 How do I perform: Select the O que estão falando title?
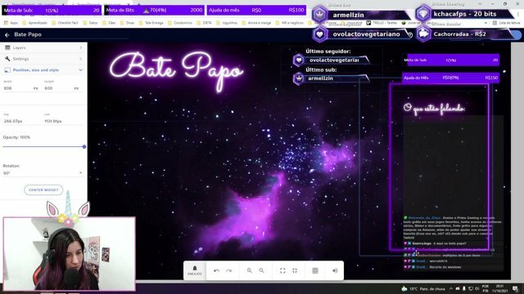coord(434,109)
